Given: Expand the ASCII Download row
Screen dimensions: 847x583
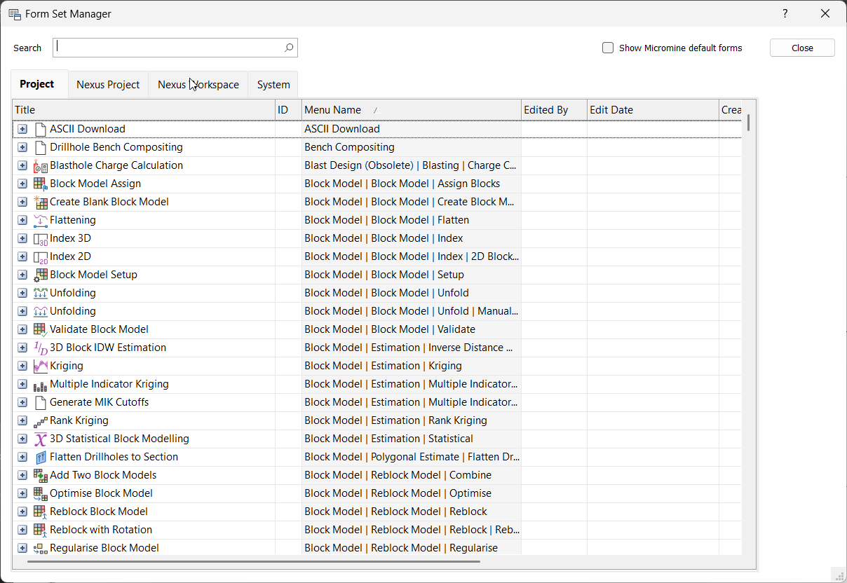Looking at the screenshot, I should (x=22, y=129).
